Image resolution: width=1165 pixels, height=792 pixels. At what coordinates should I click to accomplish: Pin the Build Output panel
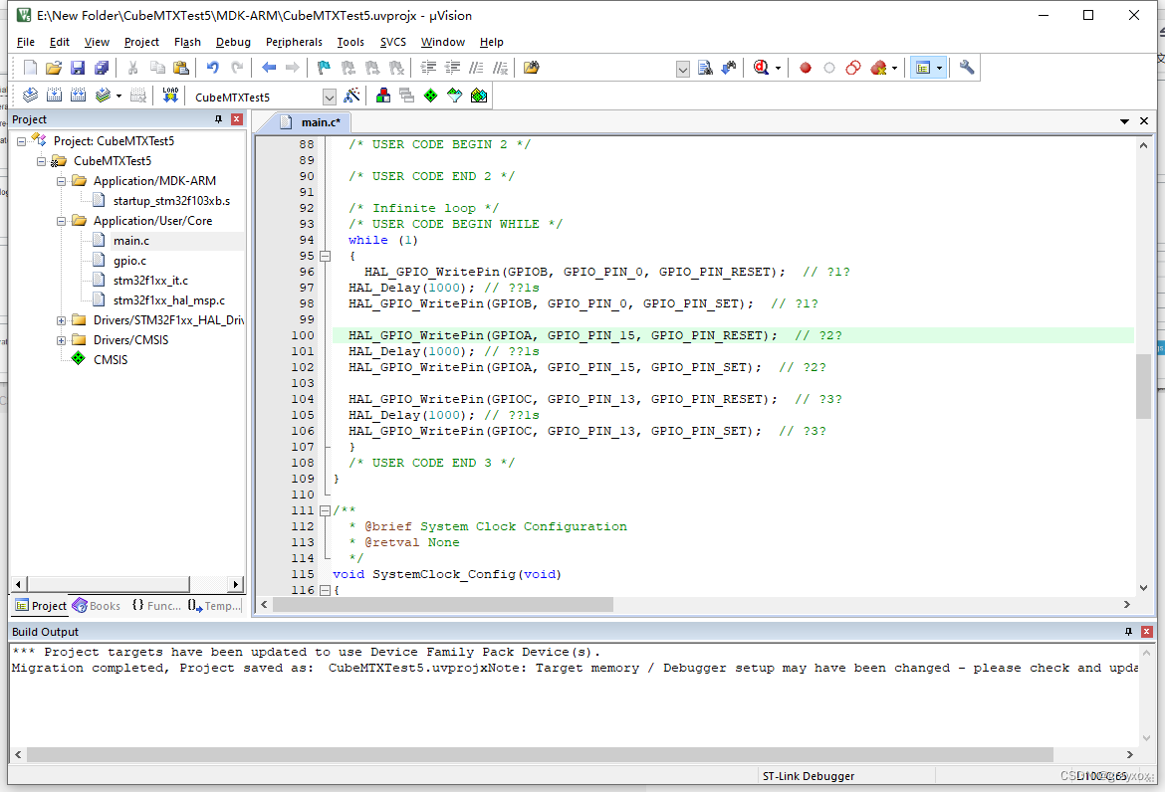1128,632
